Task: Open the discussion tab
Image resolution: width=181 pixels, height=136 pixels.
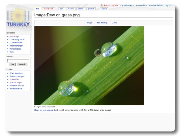Action: point(48,9)
